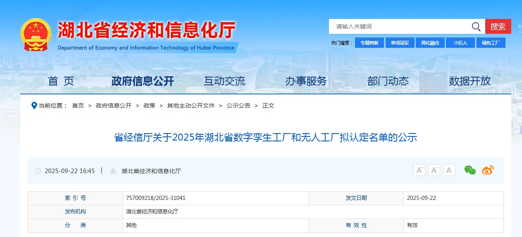Go to 公示公告 in breadcrumb
Image resolution: width=522 pixels, height=237 pixels.
pyautogui.click(x=238, y=106)
